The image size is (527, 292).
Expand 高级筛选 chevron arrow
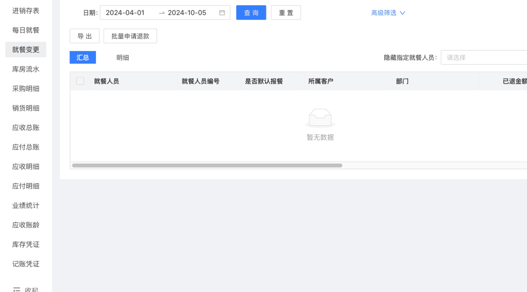point(403,13)
